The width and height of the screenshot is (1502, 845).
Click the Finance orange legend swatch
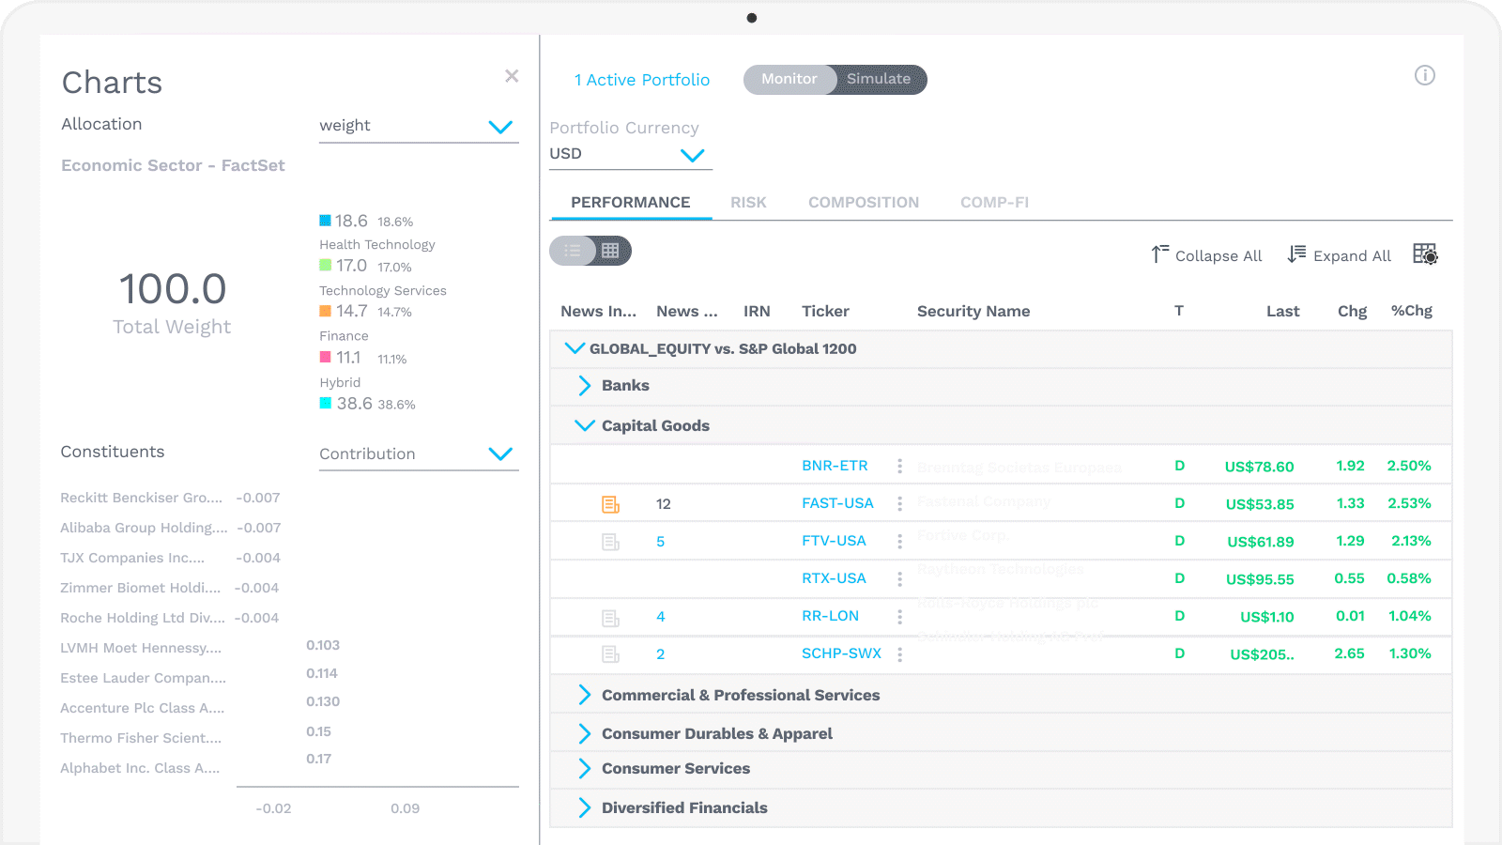[325, 311]
